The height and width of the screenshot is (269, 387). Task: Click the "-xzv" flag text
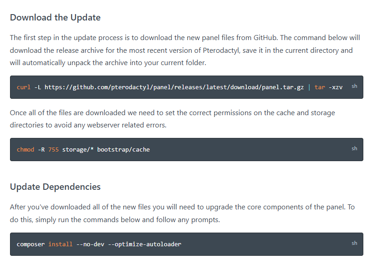(x=336, y=87)
